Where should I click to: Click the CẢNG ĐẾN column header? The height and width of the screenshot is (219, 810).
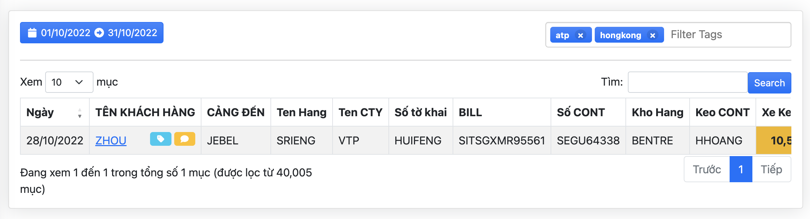click(236, 112)
